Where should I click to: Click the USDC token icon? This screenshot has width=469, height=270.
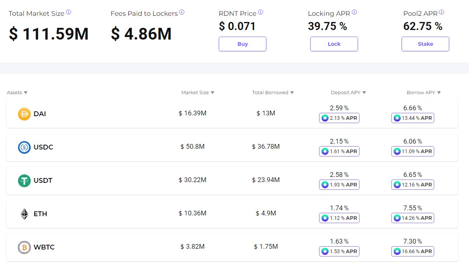[24, 147]
